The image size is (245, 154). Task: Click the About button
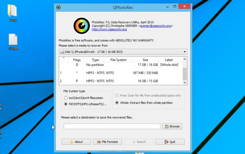(x=76, y=142)
